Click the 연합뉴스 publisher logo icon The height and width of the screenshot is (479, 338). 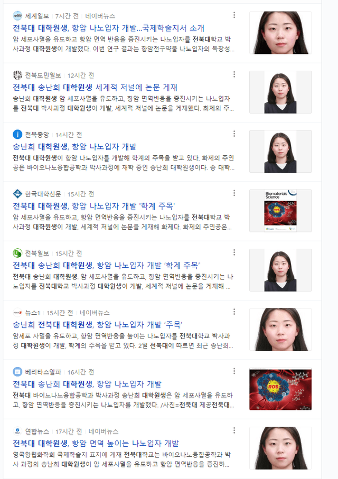pyautogui.click(x=17, y=431)
